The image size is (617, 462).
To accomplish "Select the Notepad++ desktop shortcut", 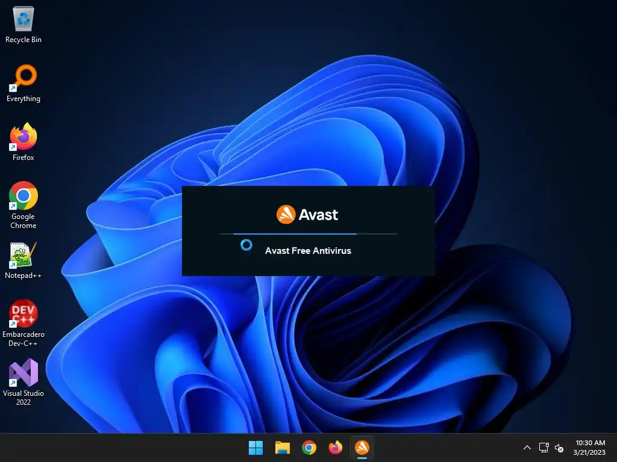I will click(x=23, y=260).
